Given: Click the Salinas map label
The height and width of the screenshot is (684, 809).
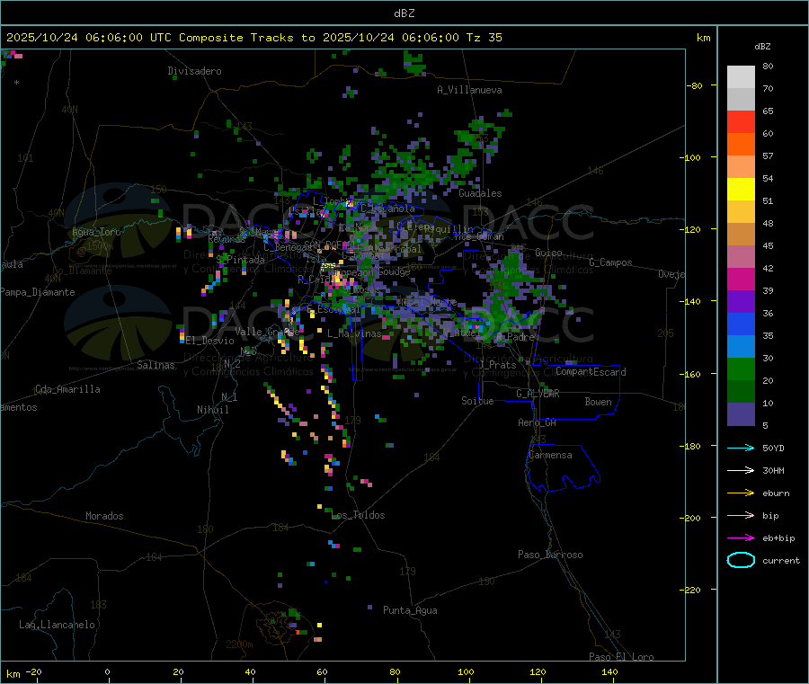Looking at the screenshot, I should (x=156, y=365).
